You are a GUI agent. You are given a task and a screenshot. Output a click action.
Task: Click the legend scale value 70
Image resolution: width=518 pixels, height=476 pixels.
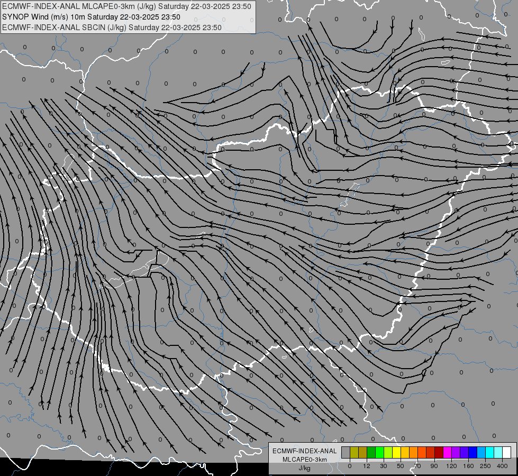417,466
